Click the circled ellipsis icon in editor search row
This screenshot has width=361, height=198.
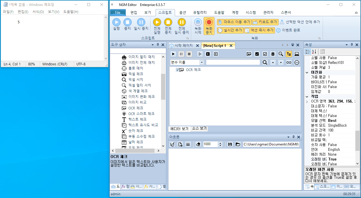coord(297,62)
